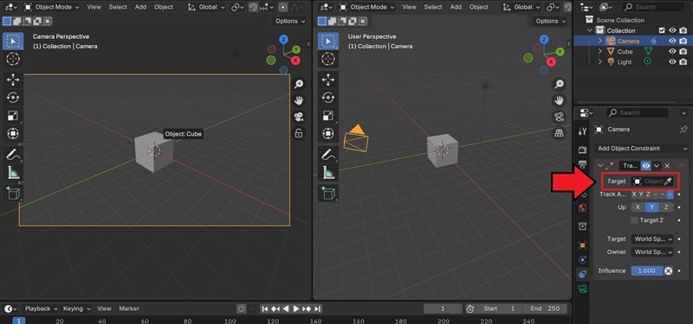Click the pan hand icon in right viewport

[559, 100]
